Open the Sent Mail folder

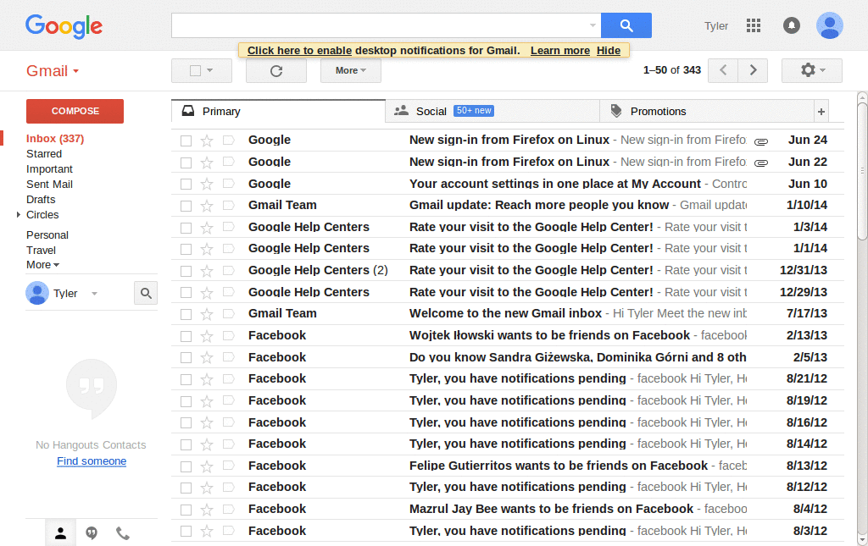(x=49, y=184)
